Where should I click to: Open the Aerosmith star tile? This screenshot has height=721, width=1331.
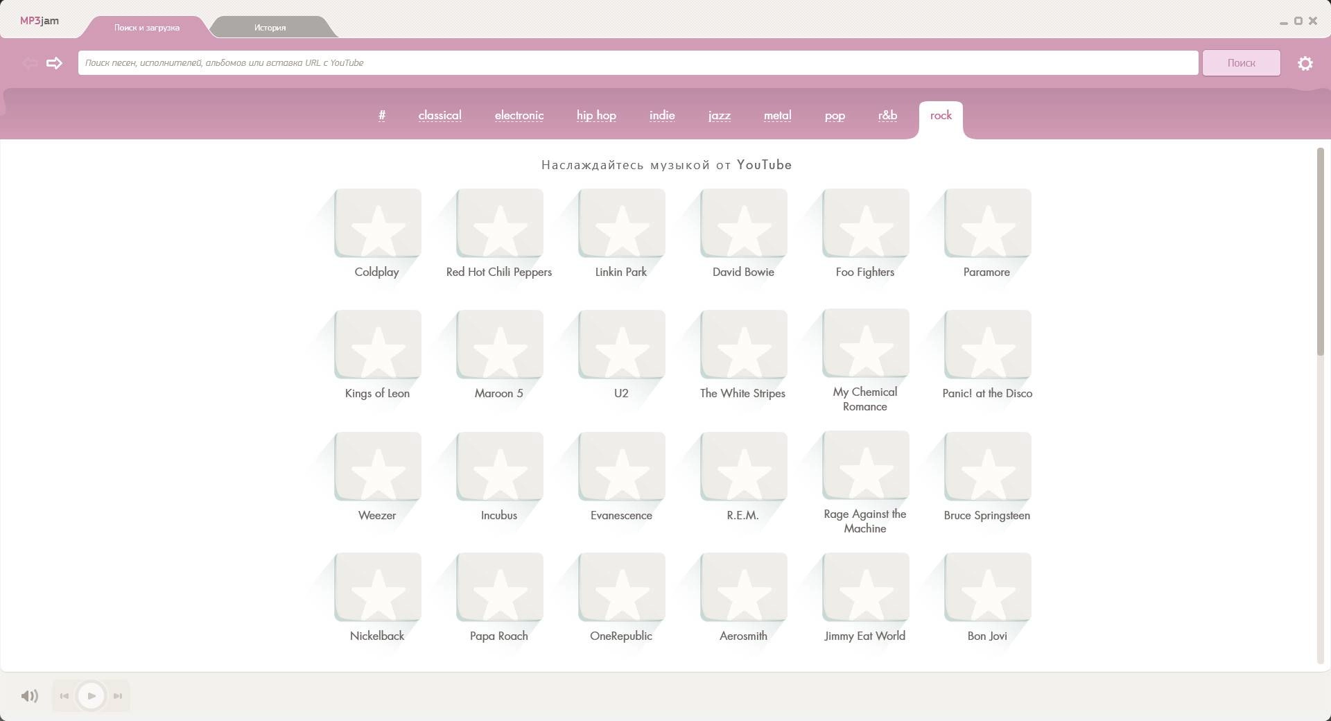click(744, 587)
